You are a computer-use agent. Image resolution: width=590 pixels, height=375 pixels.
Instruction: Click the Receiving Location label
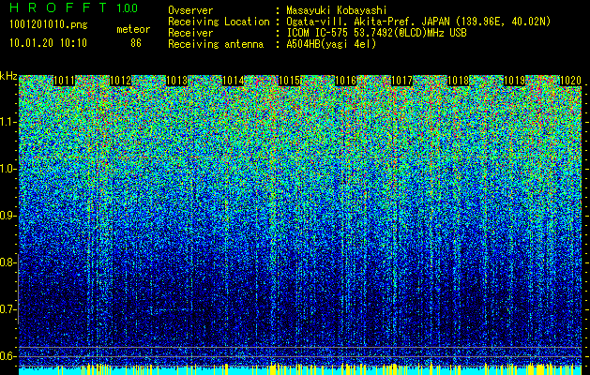coord(219,22)
